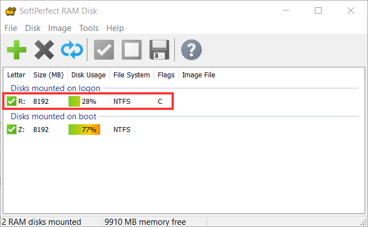This screenshot has height=227, width=368.
Task: Toggle the green checkmark for disk Z:
Action: 12,129
